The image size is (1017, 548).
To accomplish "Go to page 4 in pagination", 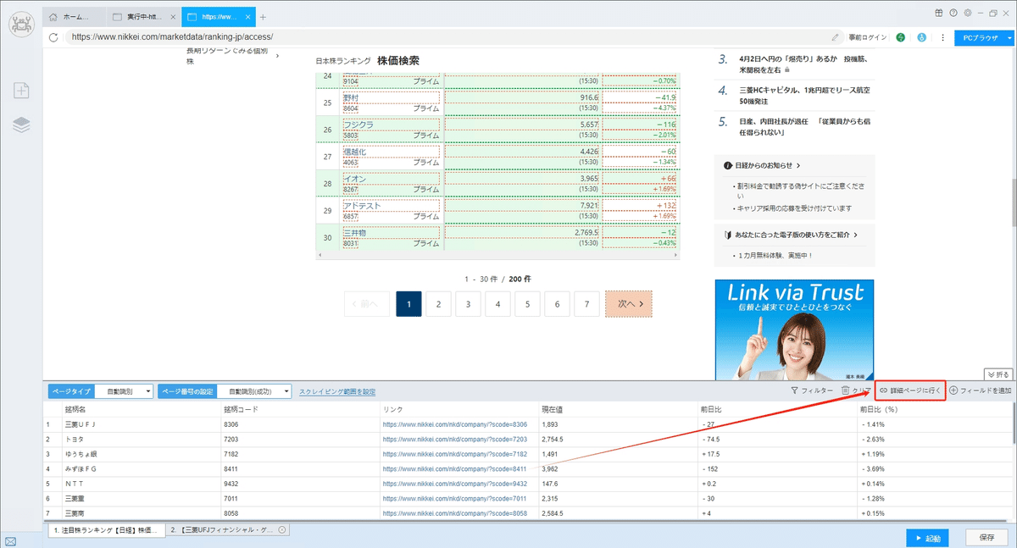I will pyautogui.click(x=497, y=303).
